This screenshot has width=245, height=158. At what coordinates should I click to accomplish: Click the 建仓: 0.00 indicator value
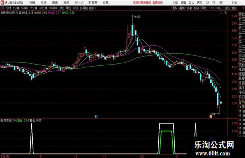point(23,120)
